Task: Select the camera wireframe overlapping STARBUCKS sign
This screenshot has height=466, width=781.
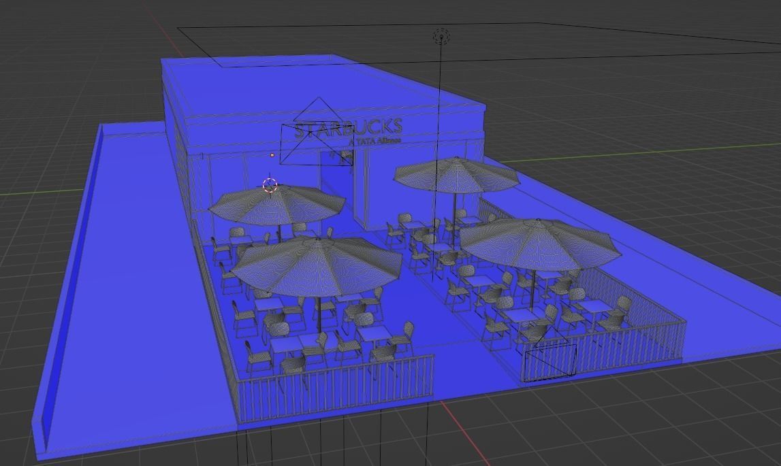Action: click(317, 131)
